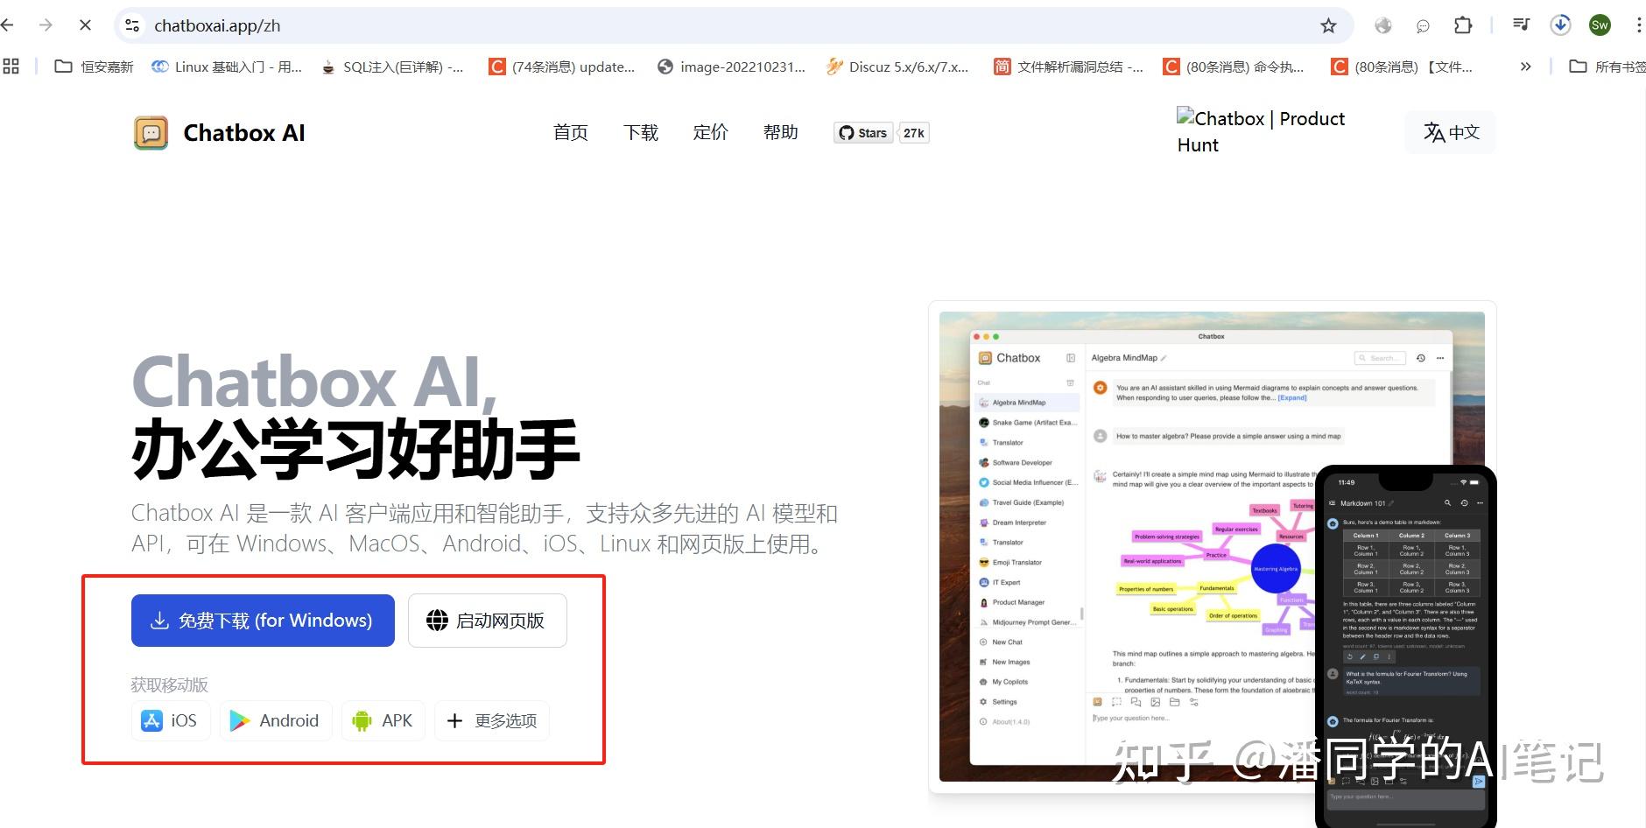Click the GitHub Stars badge

(x=863, y=133)
